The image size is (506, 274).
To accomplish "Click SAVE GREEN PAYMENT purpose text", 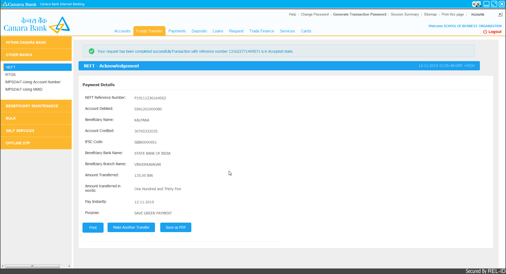I will pos(153,213).
